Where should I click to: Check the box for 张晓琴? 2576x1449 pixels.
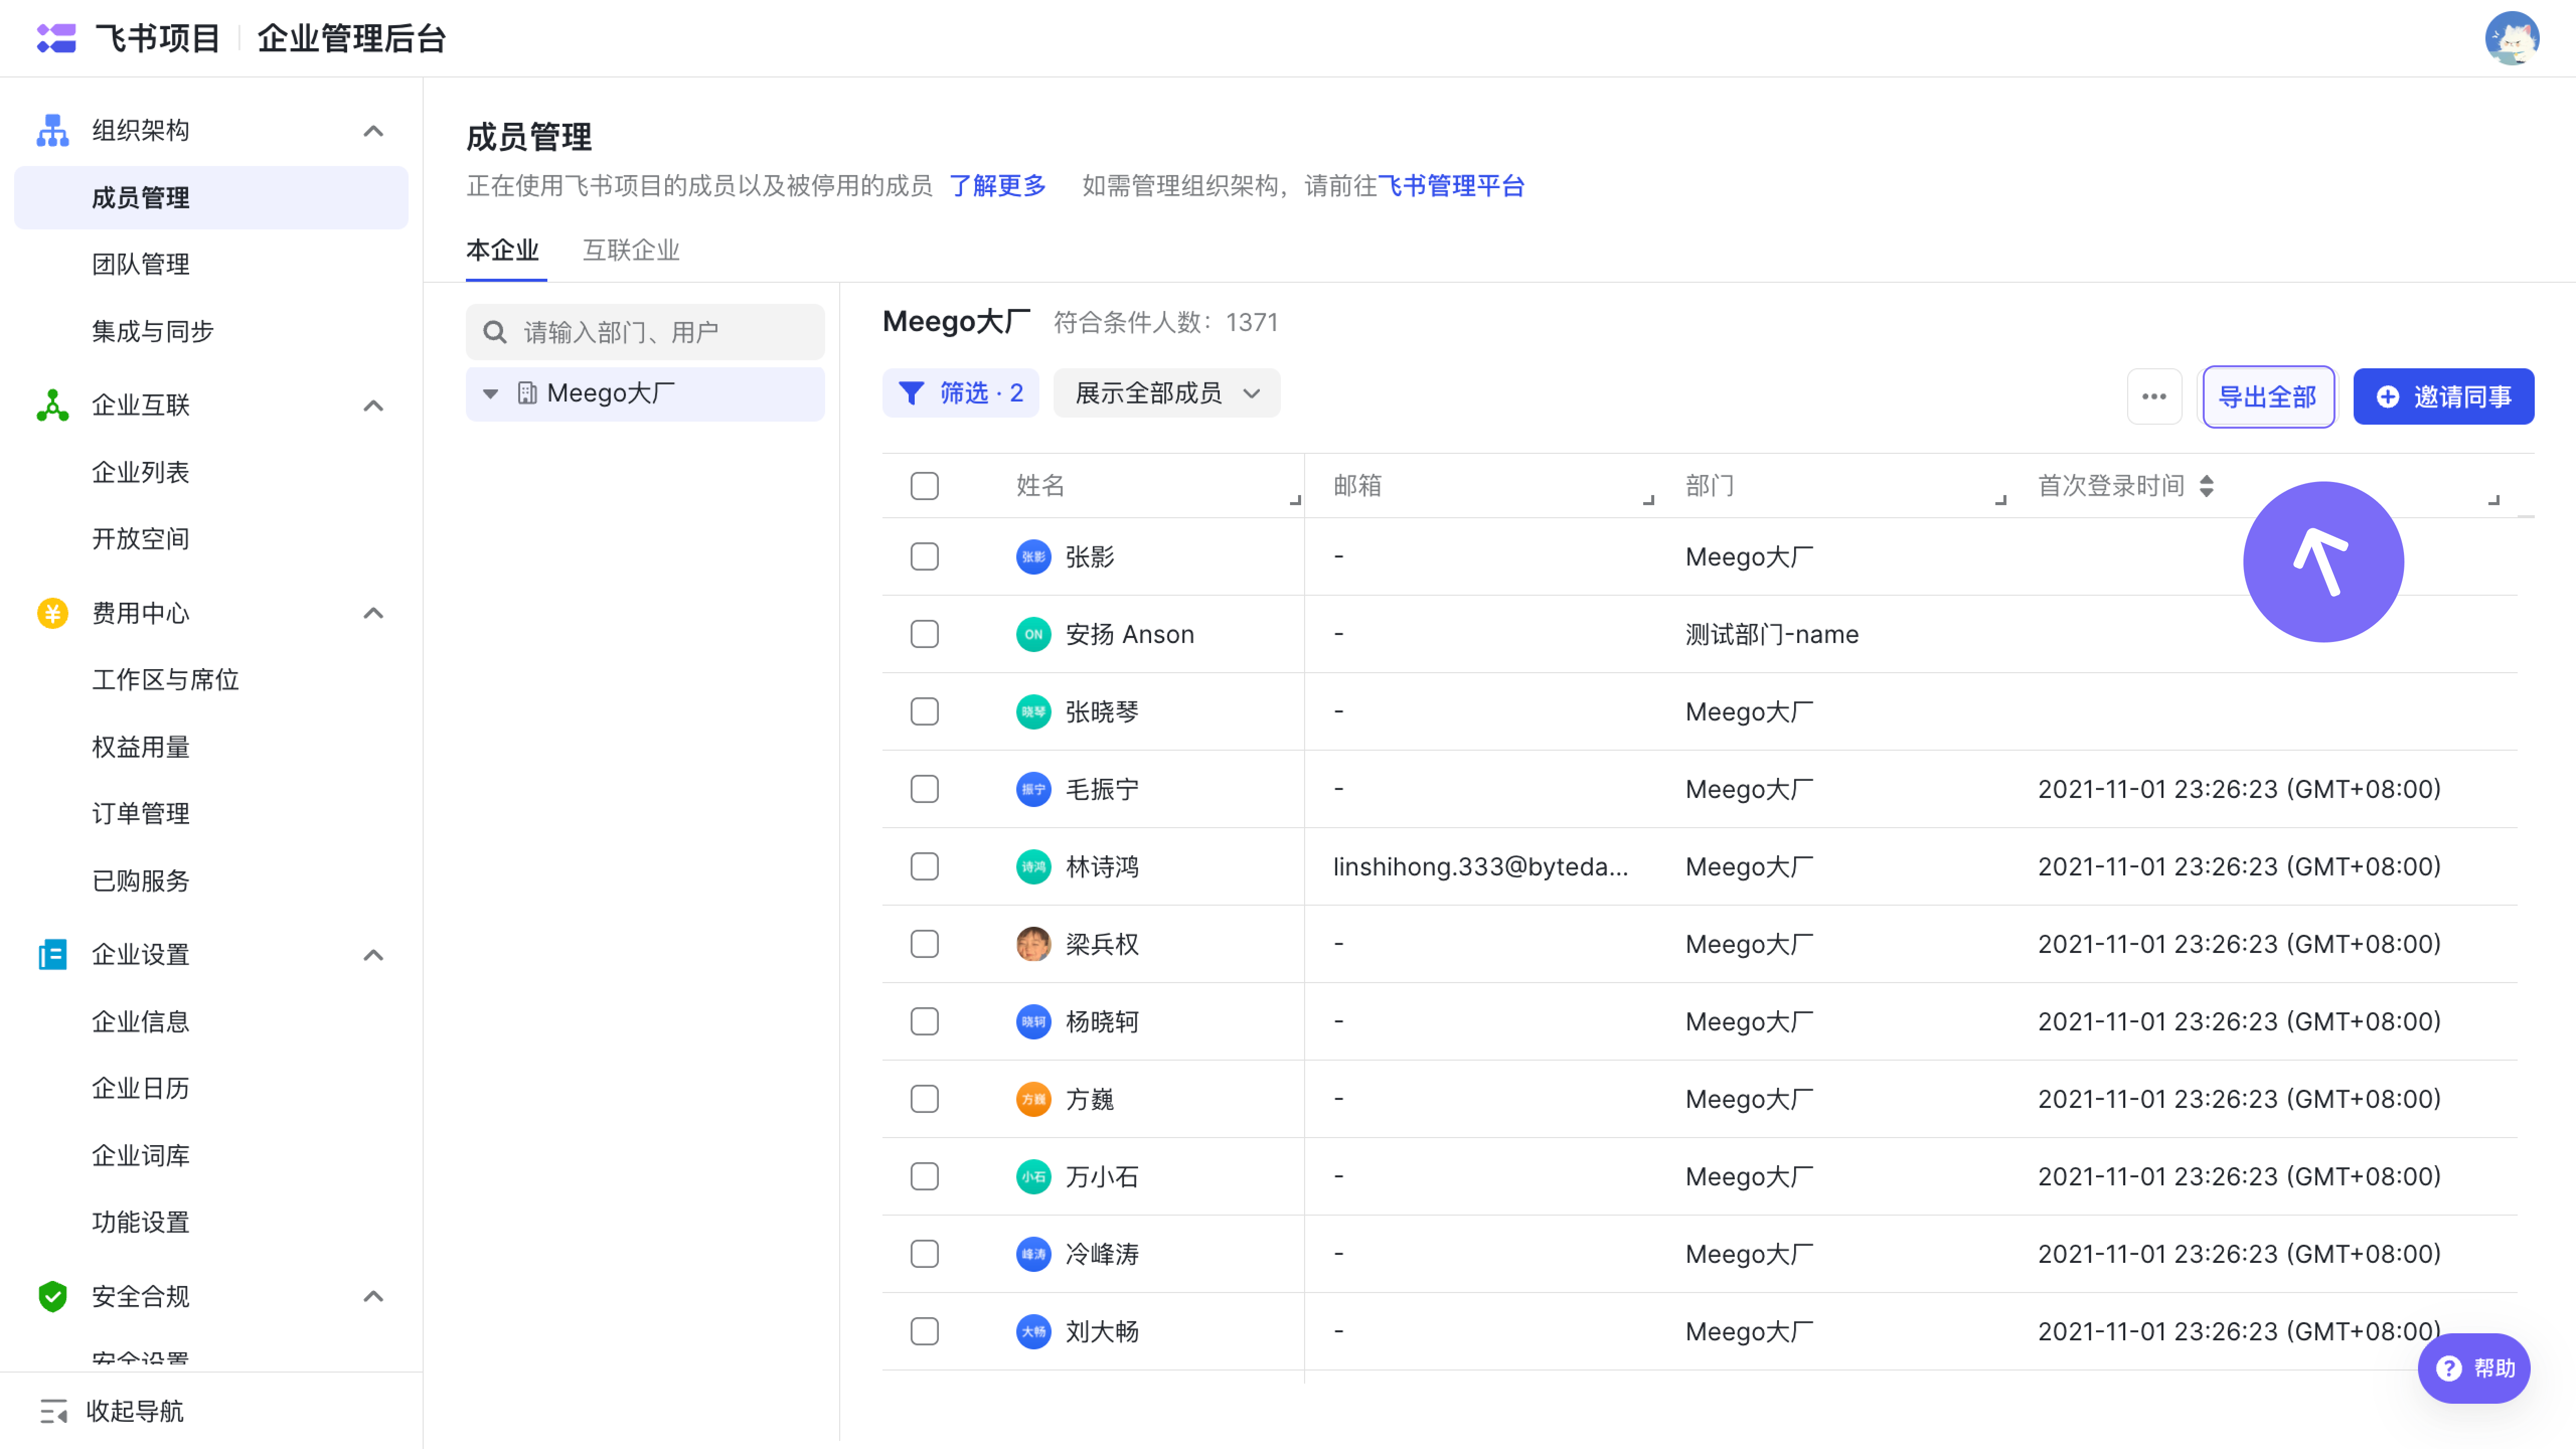[925, 712]
